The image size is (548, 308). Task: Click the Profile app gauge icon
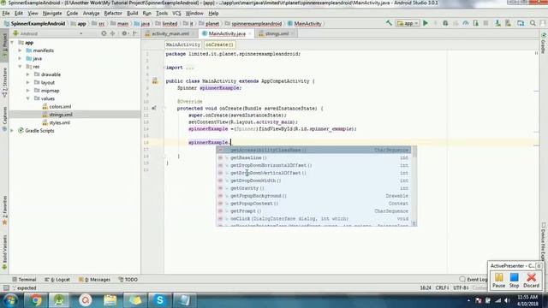(x=466, y=23)
